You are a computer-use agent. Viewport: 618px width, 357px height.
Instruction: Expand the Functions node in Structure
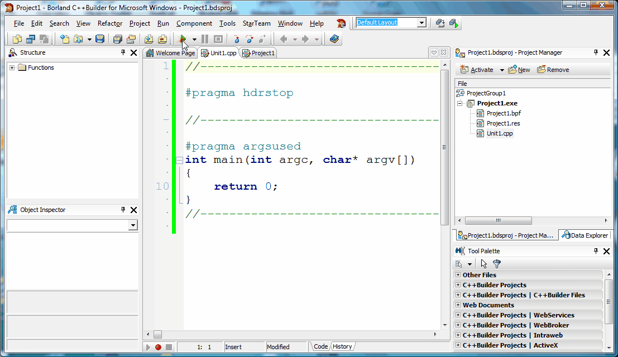(12, 67)
